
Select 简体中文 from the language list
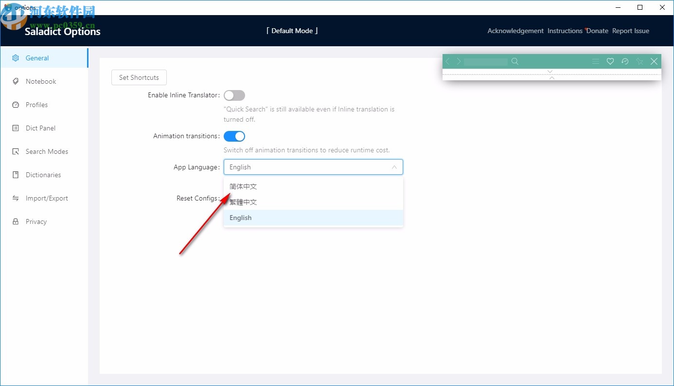coord(313,186)
